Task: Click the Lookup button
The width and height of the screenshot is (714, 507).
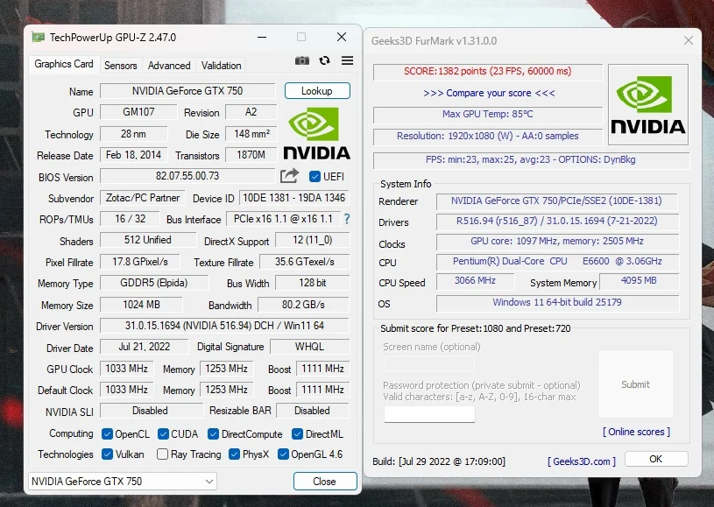Action: (317, 90)
